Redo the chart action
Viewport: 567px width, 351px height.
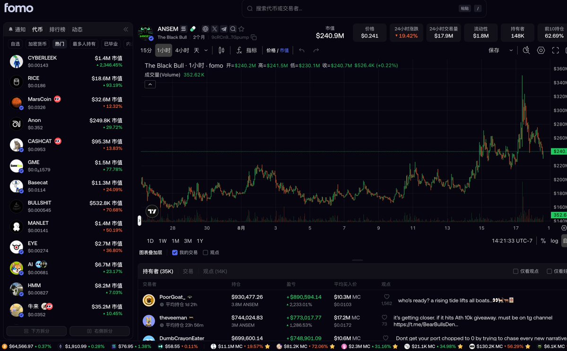[316, 51]
